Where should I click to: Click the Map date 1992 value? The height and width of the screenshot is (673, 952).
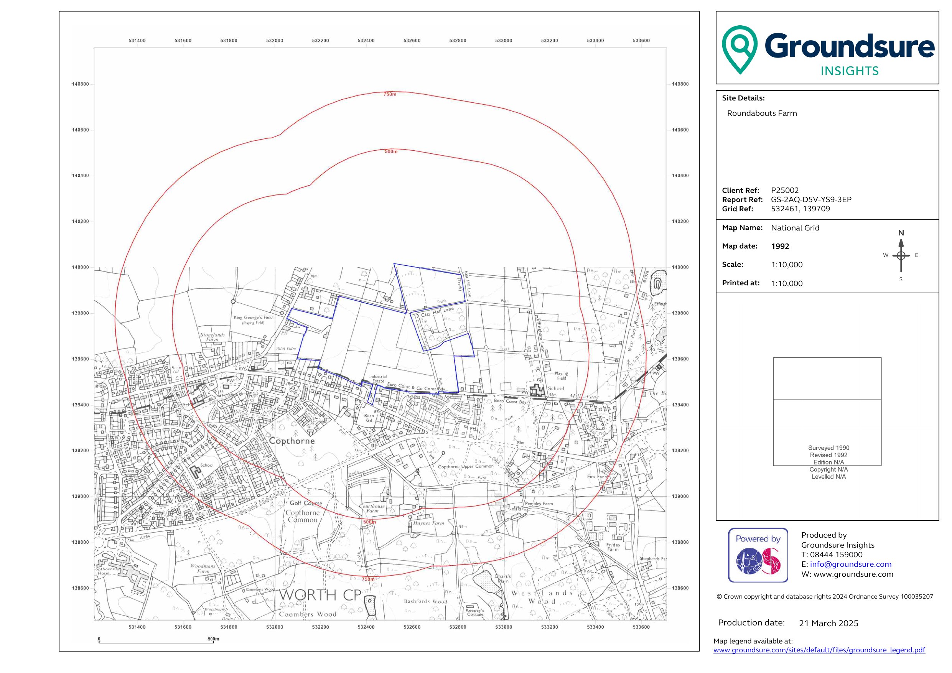pyautogui.click(x=780, y=246)
